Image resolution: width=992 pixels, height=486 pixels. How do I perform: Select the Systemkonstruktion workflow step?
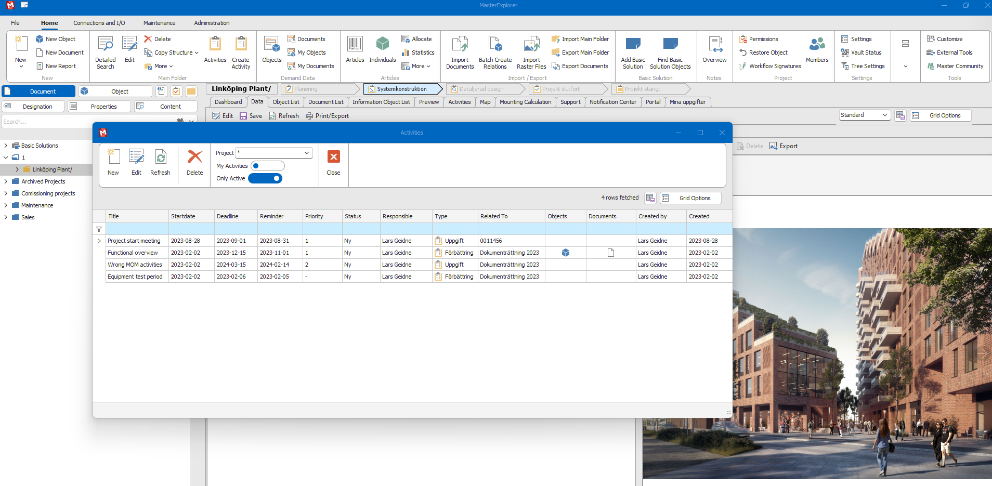click(402, 89)
